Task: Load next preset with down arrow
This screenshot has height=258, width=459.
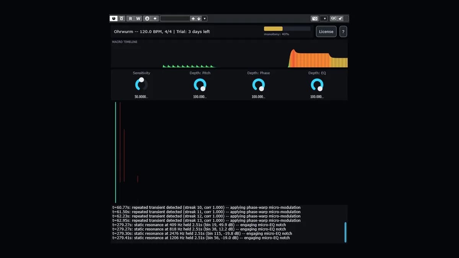Action: point(199,18)
